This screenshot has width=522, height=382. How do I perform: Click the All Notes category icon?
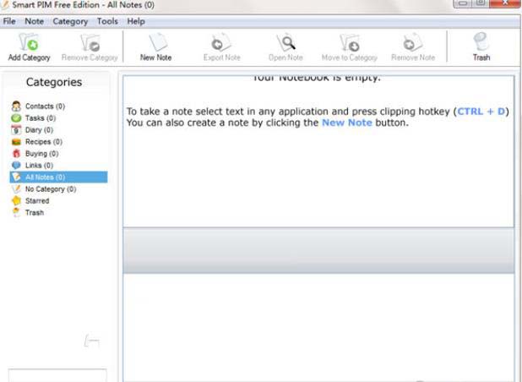tap(16, 177)
